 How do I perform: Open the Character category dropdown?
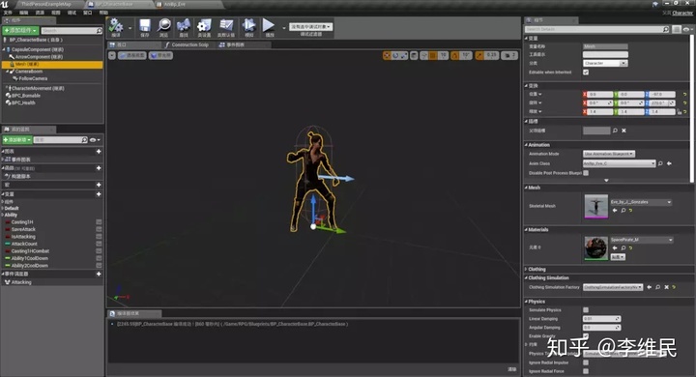(x=604, y=63)
